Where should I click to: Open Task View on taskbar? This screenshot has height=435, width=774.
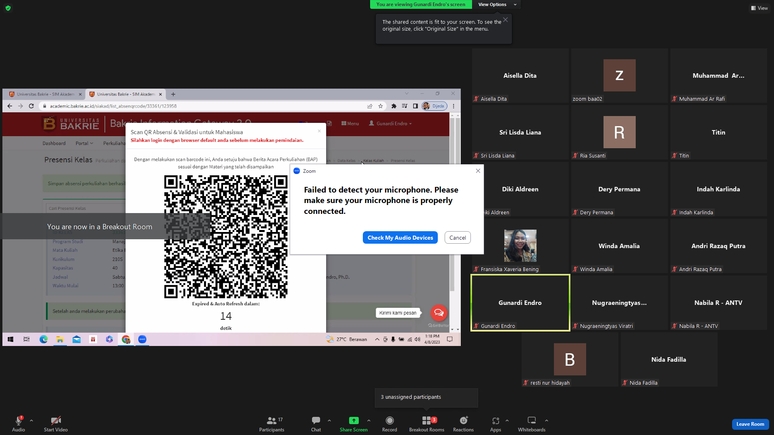[x=27, y=340]
